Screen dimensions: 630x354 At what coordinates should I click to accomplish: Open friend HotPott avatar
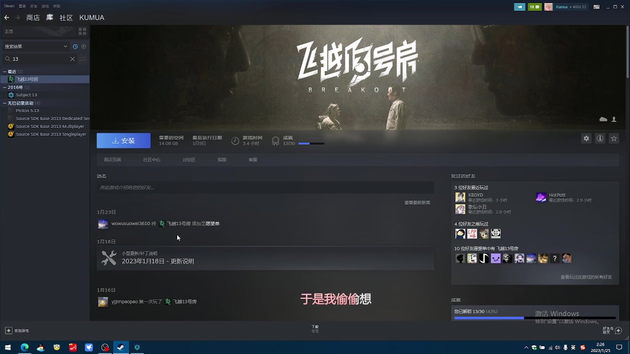tap(541, 197)
